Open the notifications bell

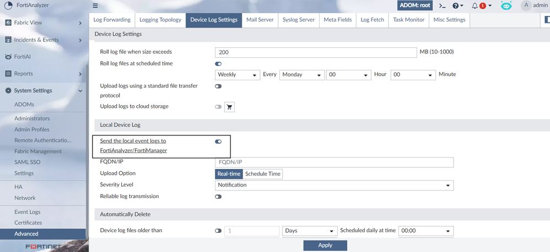tap(474, 6)
